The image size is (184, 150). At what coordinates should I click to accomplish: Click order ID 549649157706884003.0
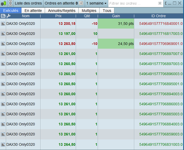coord(161,124)
